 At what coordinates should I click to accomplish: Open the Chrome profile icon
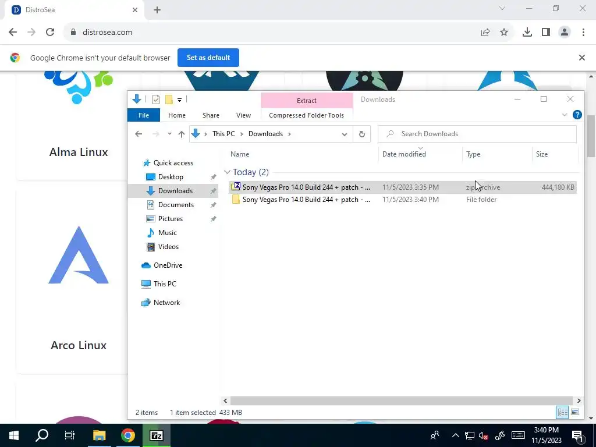coord(565,33)
